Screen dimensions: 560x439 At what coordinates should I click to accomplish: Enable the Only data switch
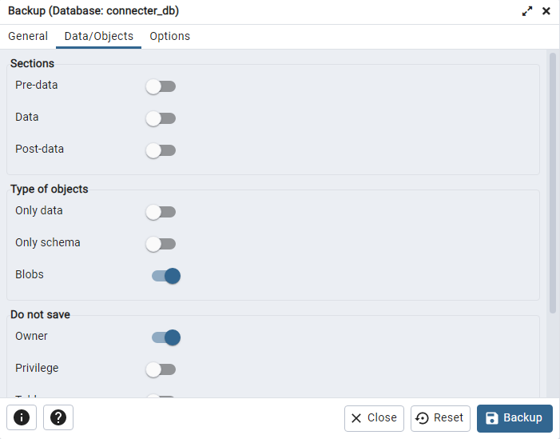[161, 212]
